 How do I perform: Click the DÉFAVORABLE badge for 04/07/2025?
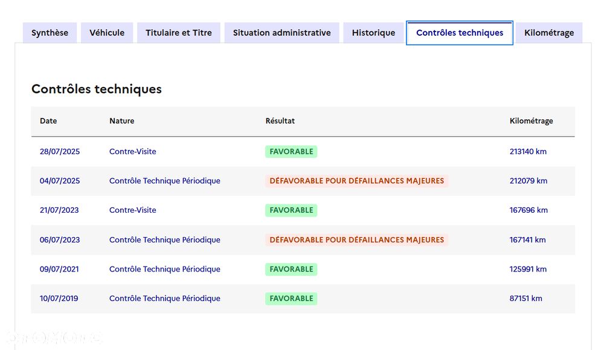(356, 181)
